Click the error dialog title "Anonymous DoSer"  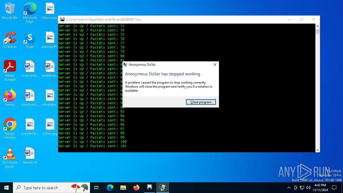point(142,65)
